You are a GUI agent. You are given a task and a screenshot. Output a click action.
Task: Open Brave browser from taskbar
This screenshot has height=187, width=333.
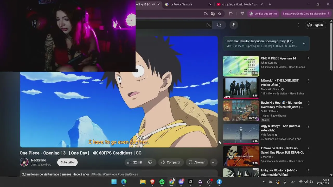tap(152, 182)
